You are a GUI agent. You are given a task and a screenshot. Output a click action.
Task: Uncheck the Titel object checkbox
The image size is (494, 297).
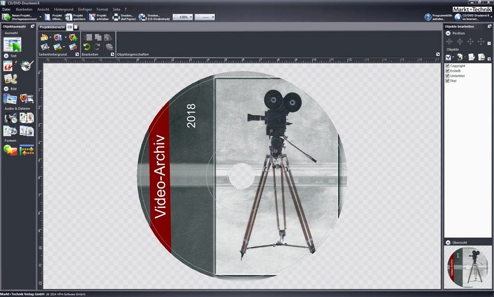447,81
